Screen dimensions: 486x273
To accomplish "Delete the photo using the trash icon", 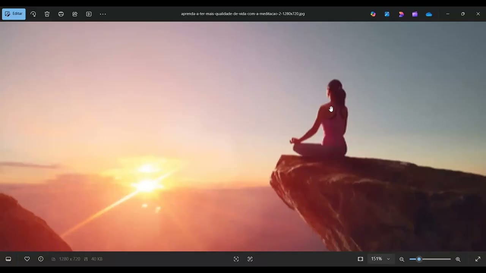I will click(47, 14).
